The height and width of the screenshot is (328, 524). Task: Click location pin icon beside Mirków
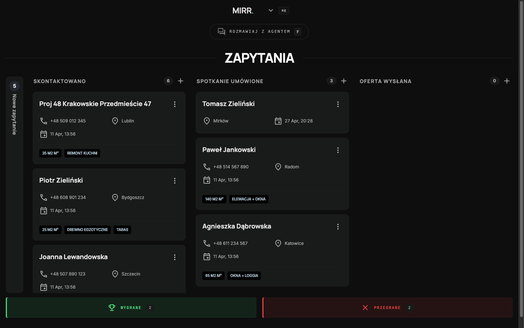pos(207,121)
